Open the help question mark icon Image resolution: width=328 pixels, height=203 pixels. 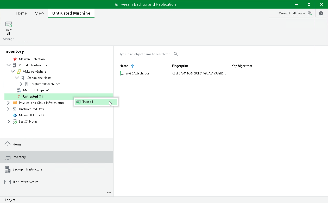[321, 13]
